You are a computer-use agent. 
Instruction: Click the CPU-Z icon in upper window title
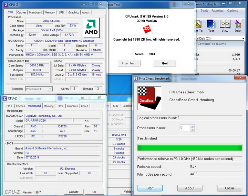tap(6, 5)
